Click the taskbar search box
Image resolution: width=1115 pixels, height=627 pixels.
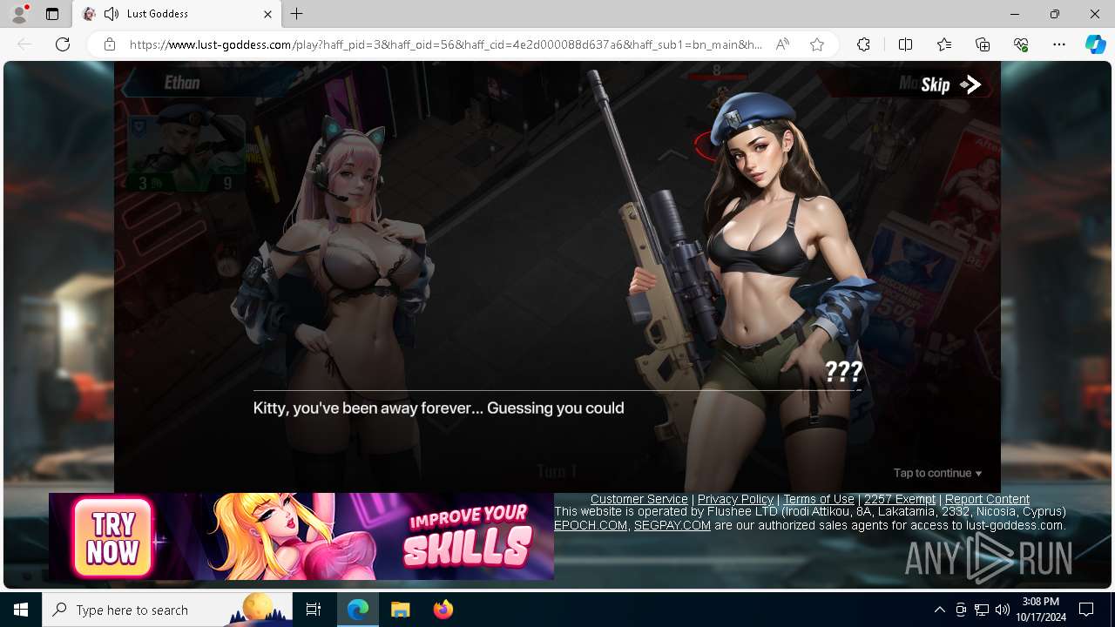[167, 610]
